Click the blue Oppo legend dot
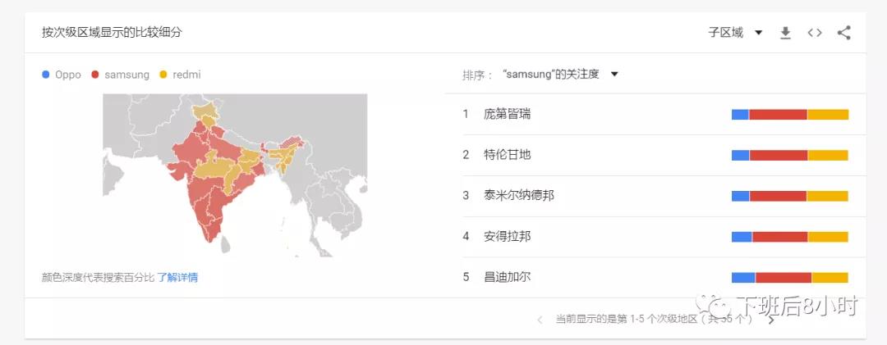The image size is (887, 345). (x=46, y=75)
